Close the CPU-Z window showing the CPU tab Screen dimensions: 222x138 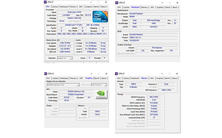coord(105,2)
